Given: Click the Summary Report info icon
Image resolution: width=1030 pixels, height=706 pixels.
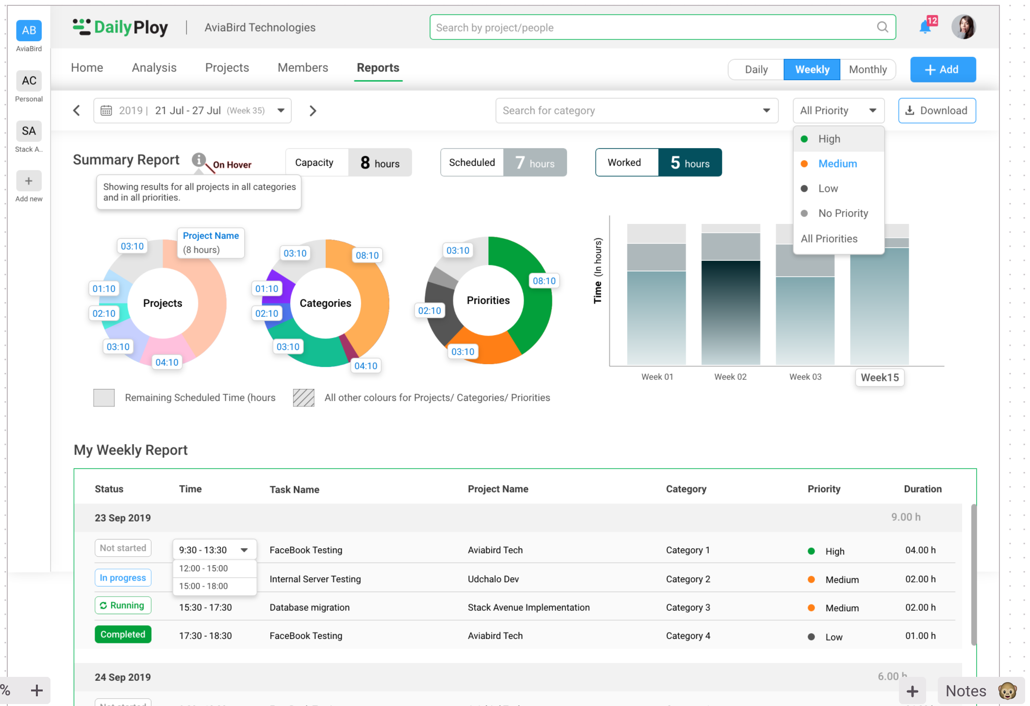Looking at the screenshot, I should point(199,159).
